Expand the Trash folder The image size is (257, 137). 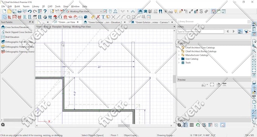click(x=179, y=63)
